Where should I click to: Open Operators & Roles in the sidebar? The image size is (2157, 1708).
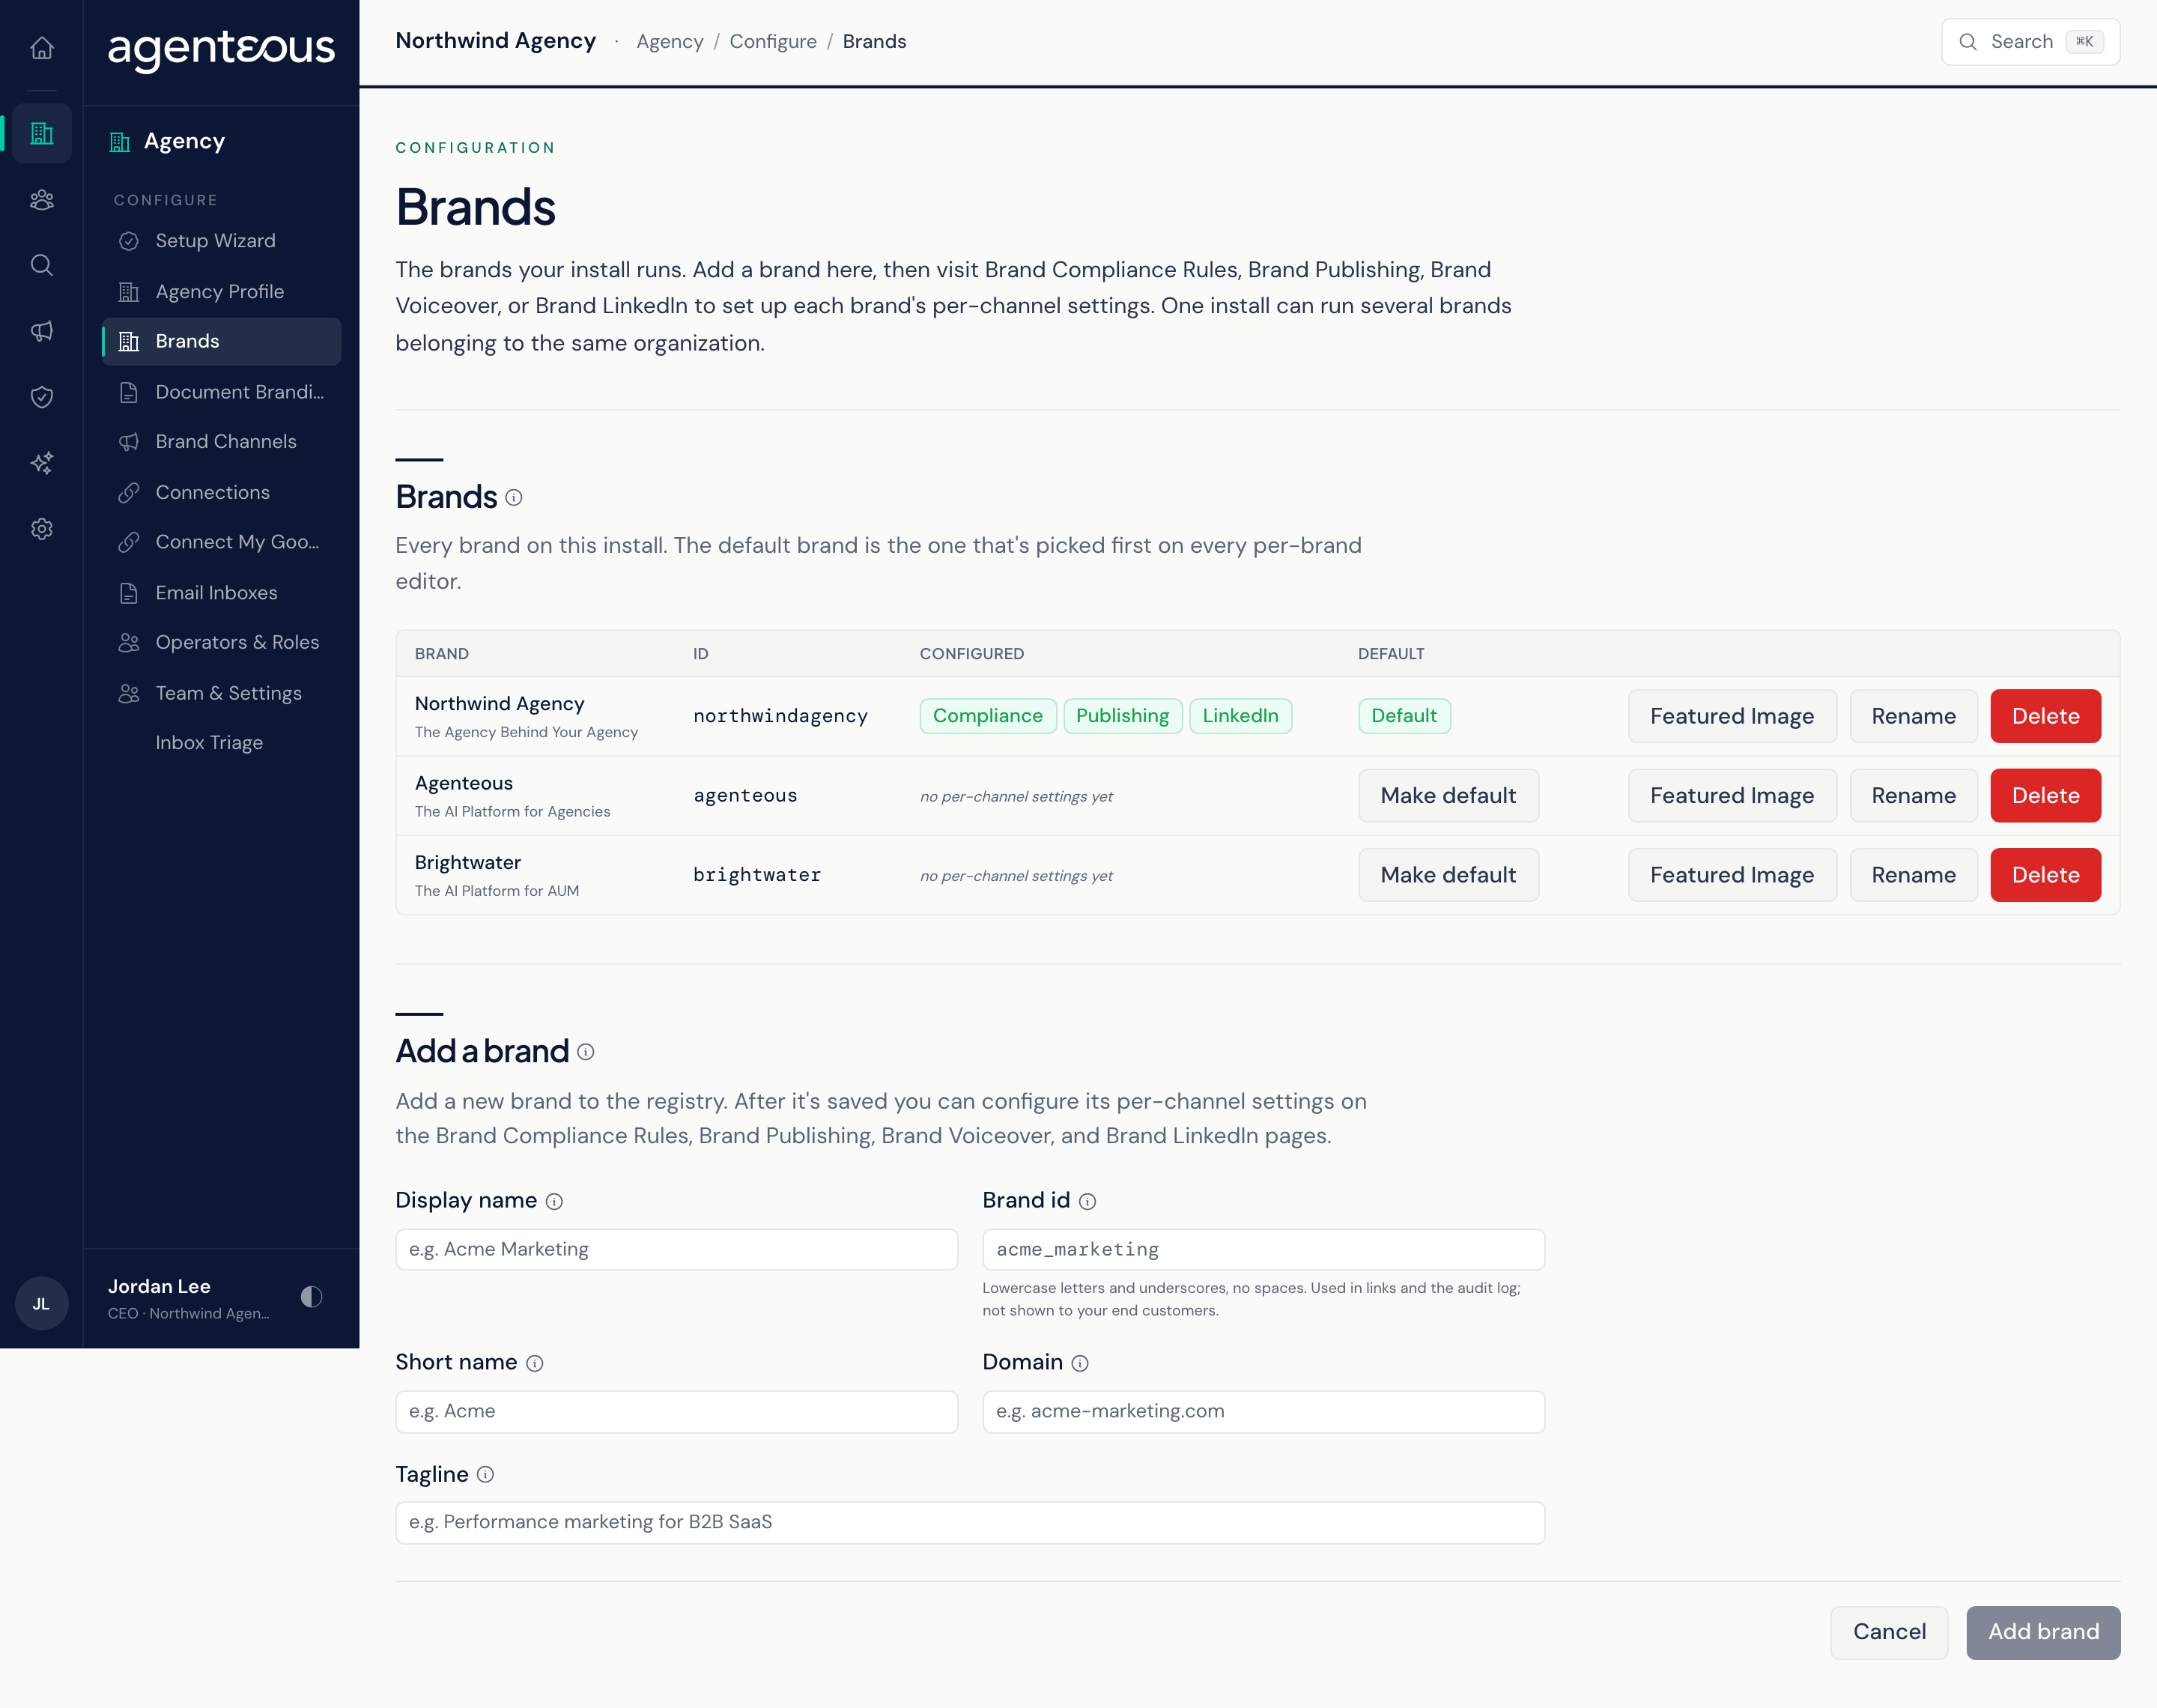coord(221,642)
